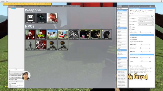Spawn the creepy black-and-white Thomas Train NPC

pyautogui.click(x=74, y=34)
